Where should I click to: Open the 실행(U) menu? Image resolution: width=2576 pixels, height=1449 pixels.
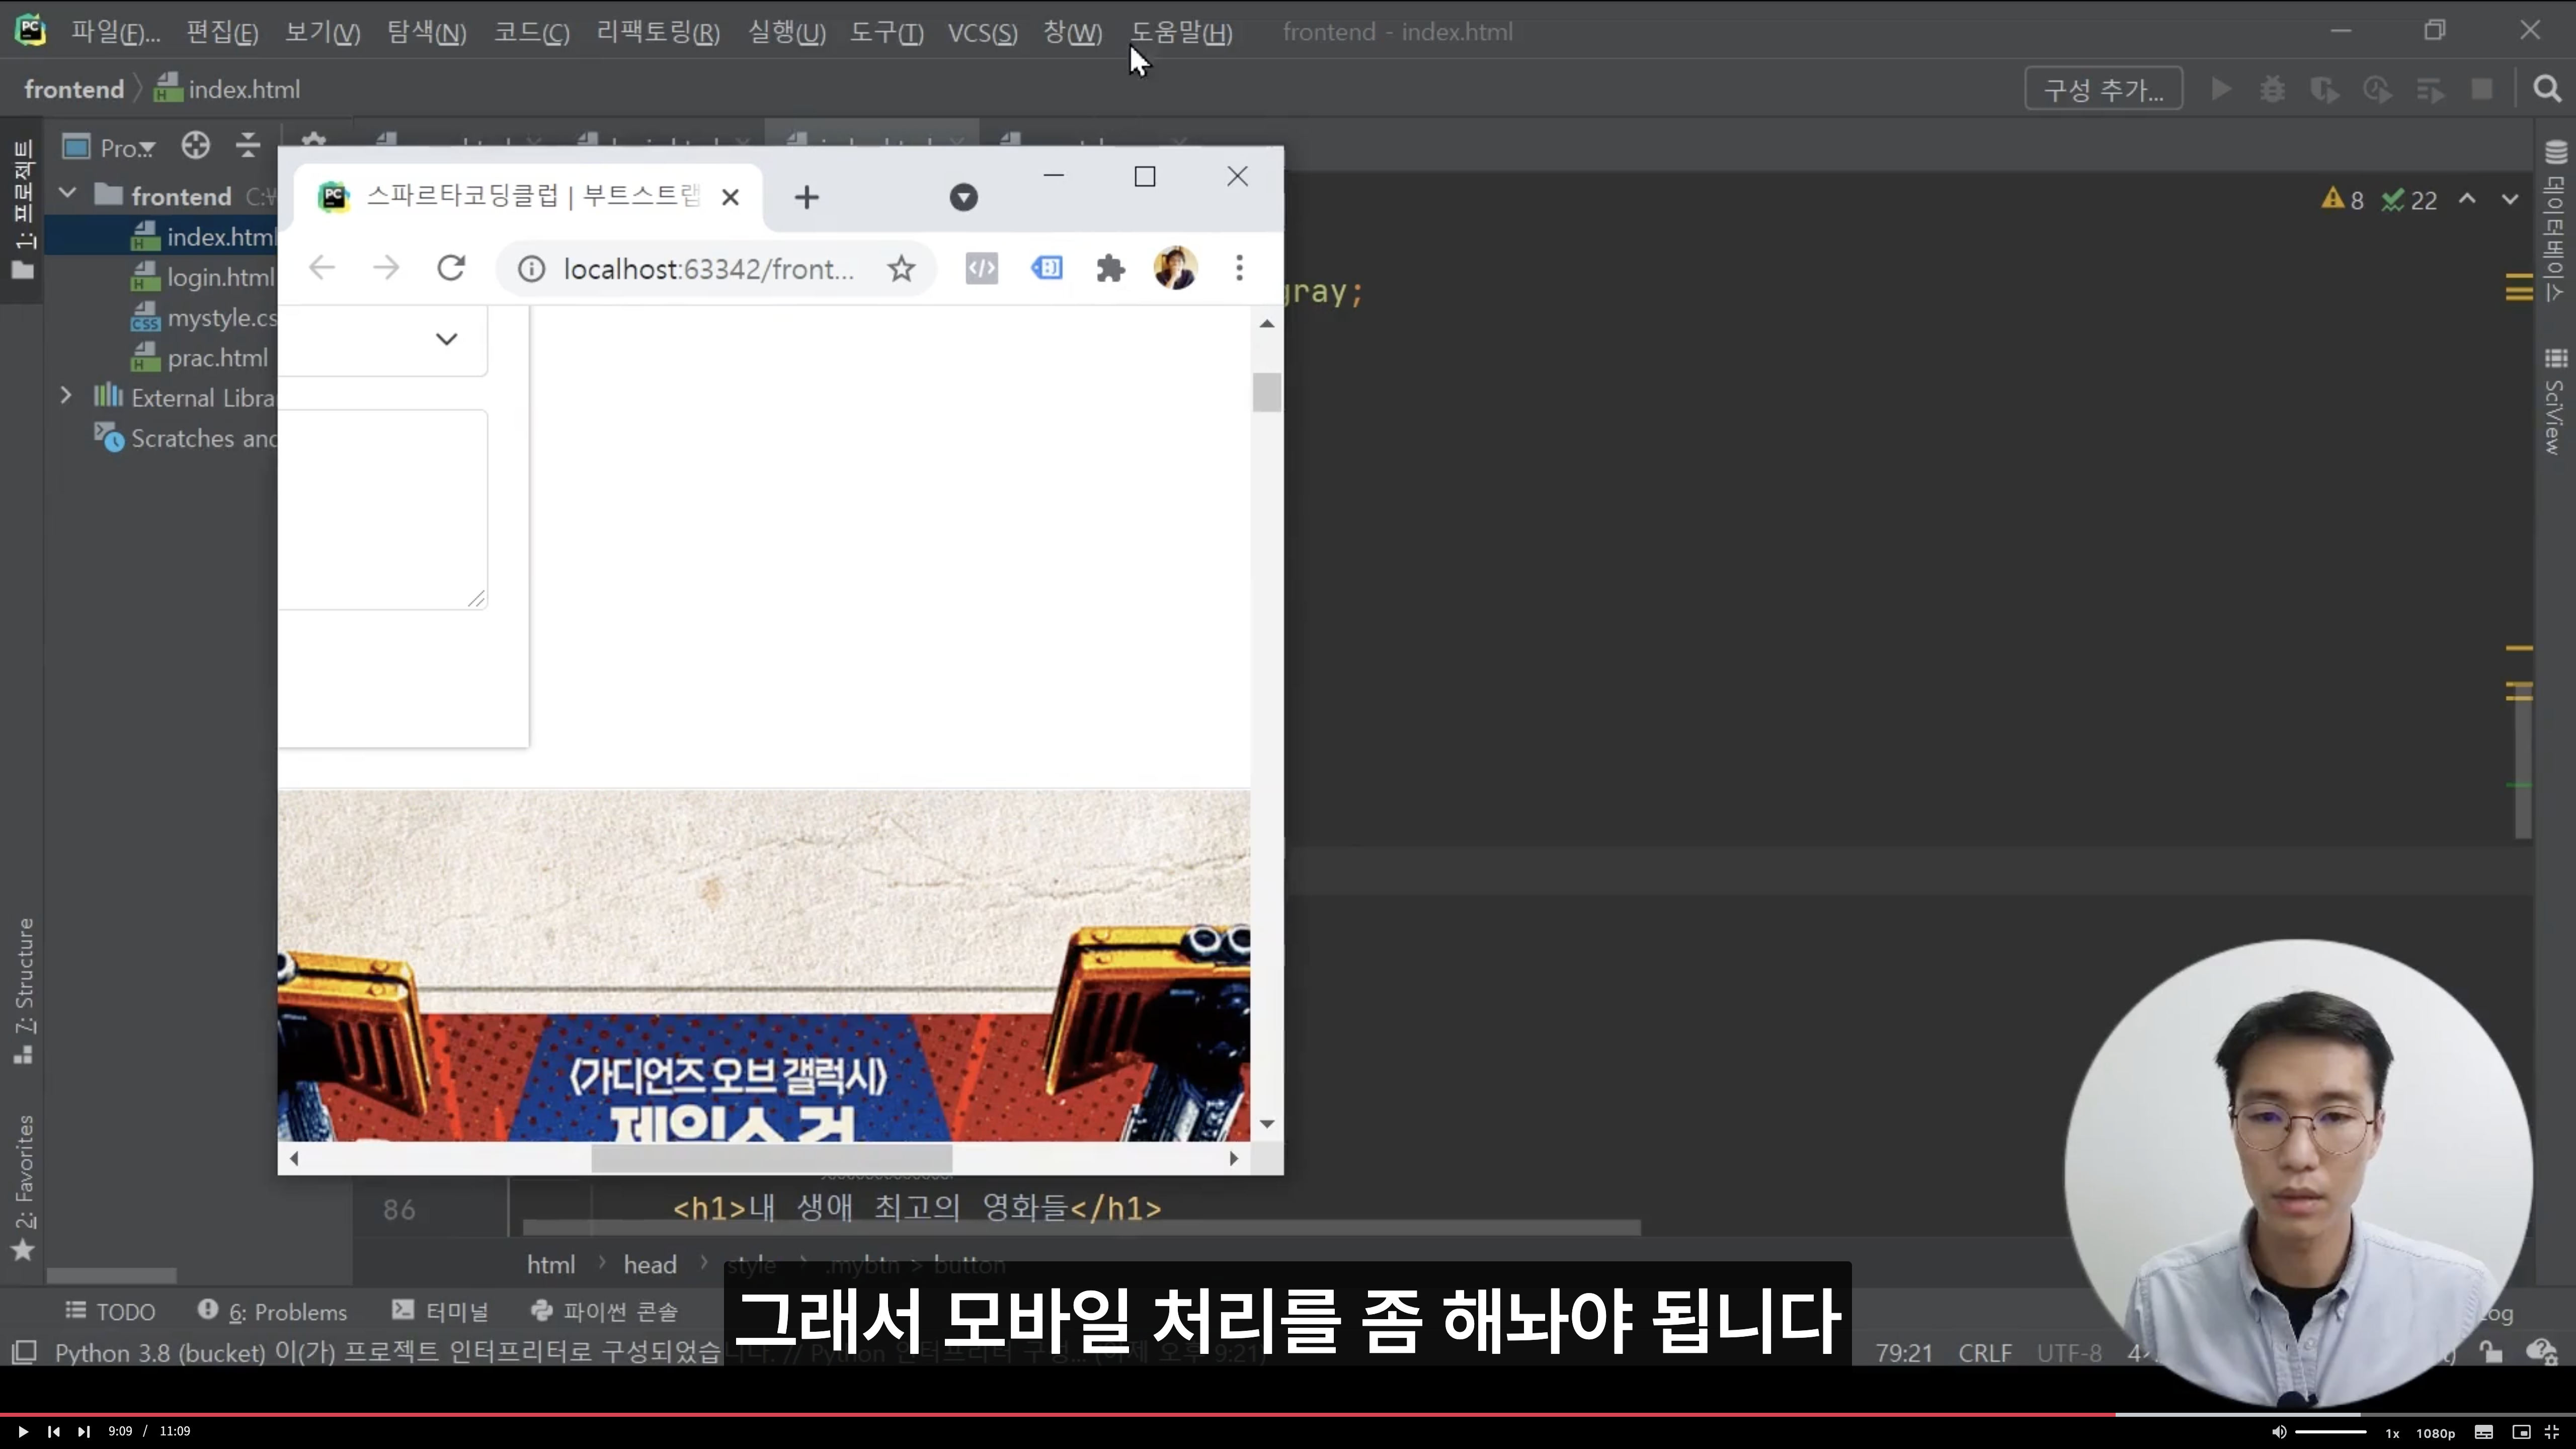point(787,32)
